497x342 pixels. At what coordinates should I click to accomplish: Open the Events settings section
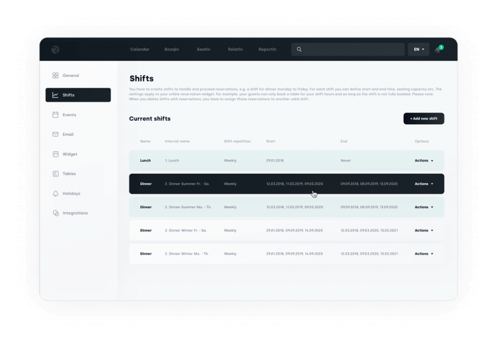69,114
